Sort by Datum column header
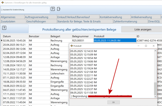Viewport: 162px width, 106px height. coord(16,36)
